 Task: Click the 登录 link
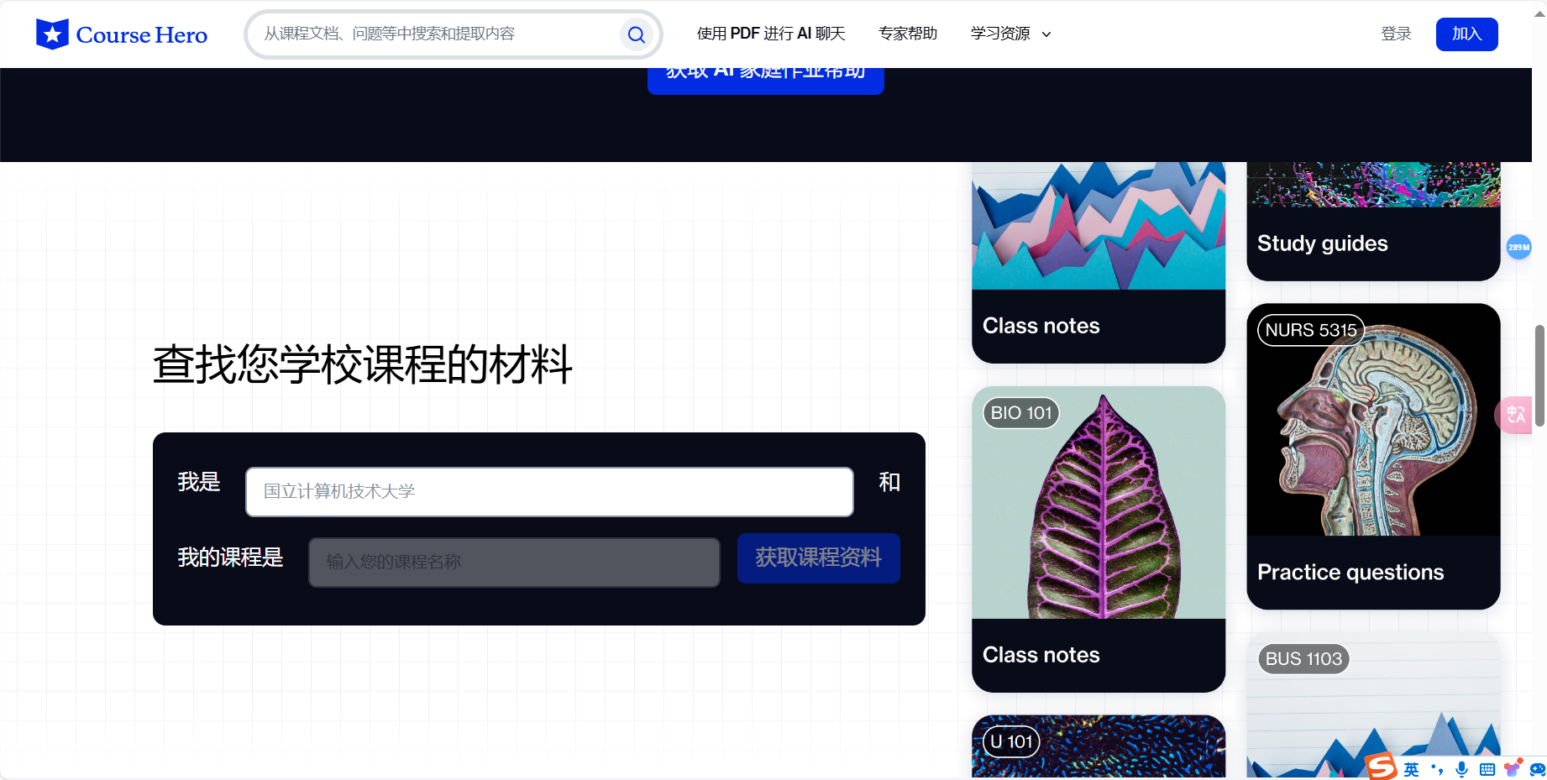point(1396,34)
